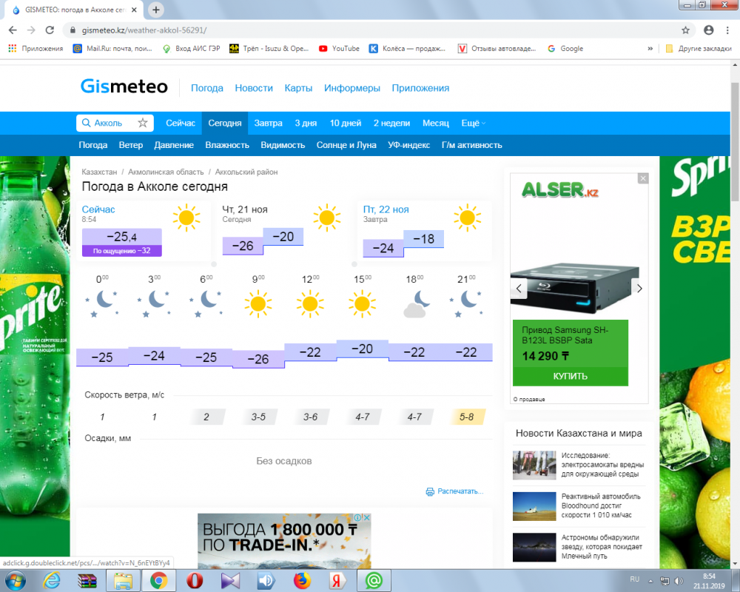Open the Chrome three-dot menu
Image resolution: width=740 pixels, height=592 pixels.
(x=727, y=30)
